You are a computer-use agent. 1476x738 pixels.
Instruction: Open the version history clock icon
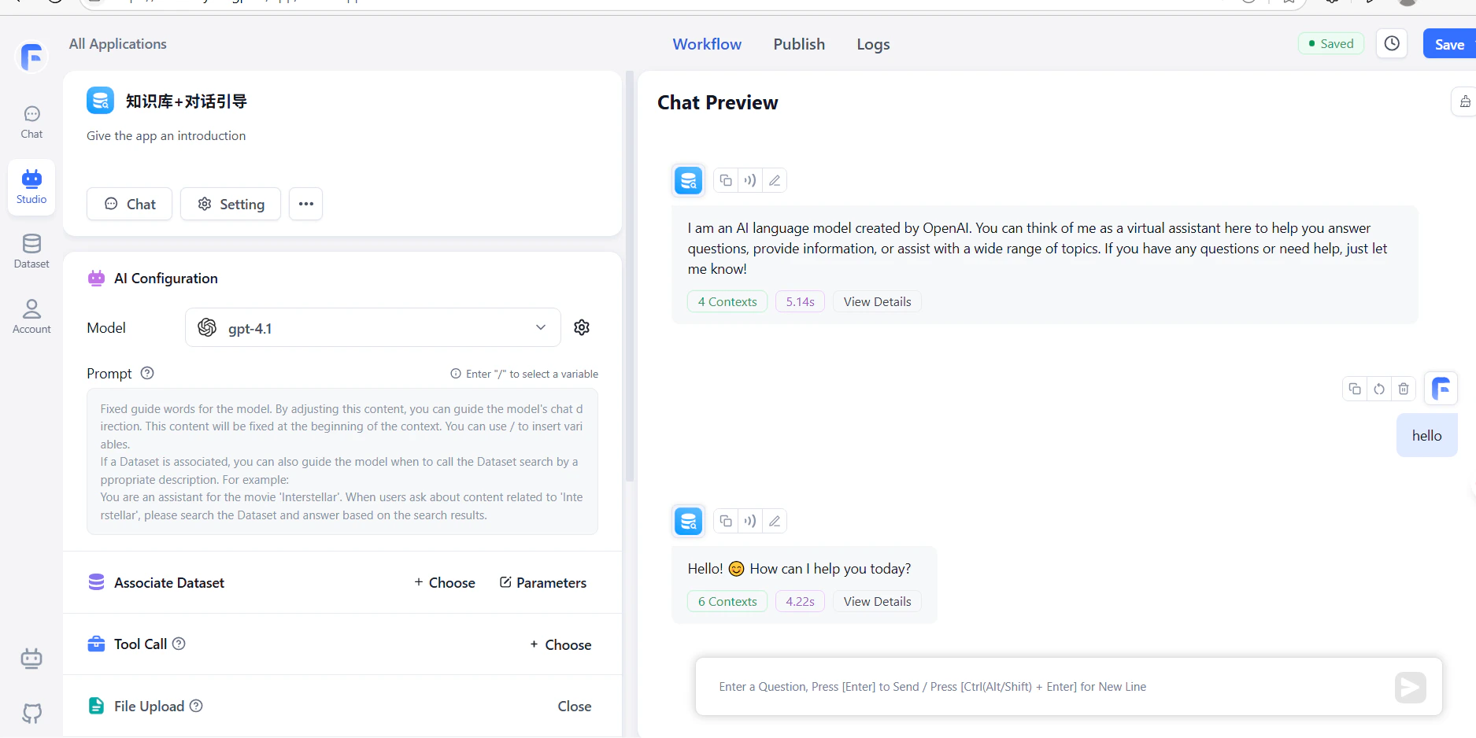point(1392,43)
